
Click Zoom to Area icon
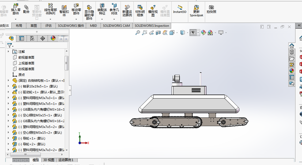point(145,33)
